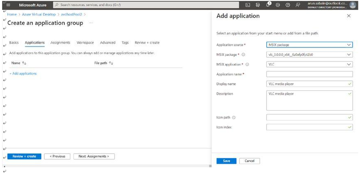Click the Previous button
The width and height of the screenshot is (360, 174).
point(58,156)
